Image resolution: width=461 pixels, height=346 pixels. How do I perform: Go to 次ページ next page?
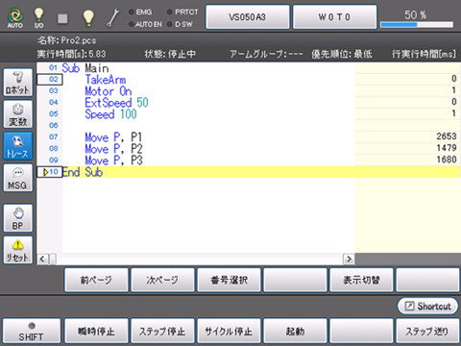pyautogui.click(x=162, y=280)
